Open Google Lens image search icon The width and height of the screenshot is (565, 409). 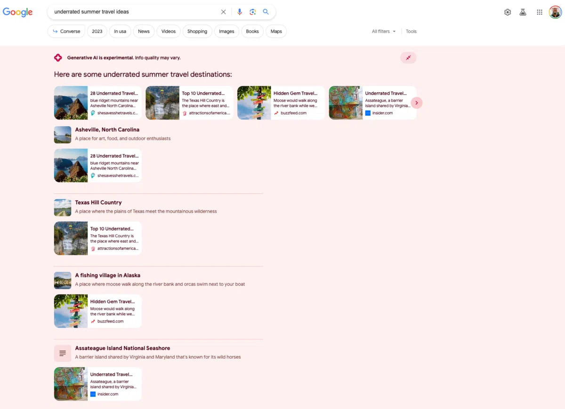click(253, 12)
